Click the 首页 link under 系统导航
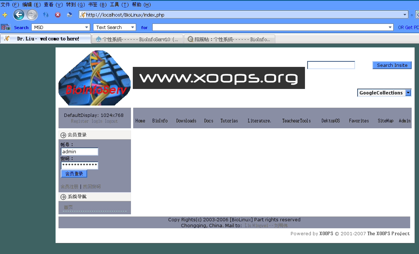Viewport: 419px width, 254px height. (x=68, y=207)
